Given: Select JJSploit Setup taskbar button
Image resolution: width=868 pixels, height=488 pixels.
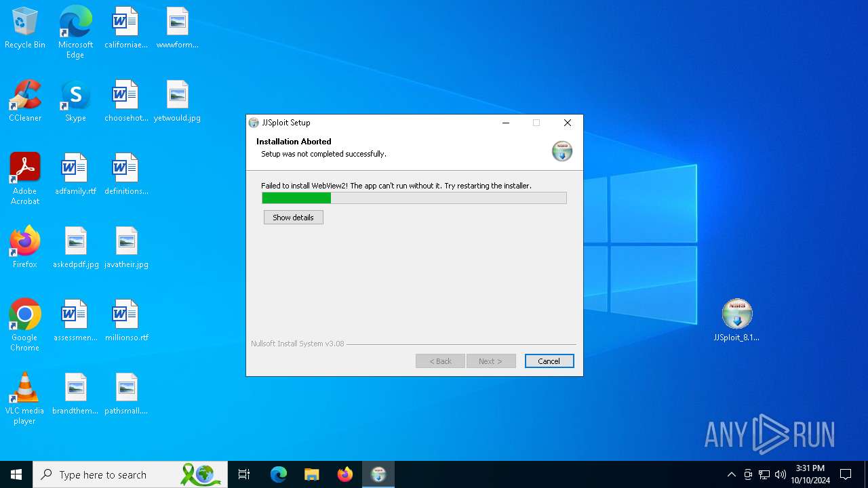Looking at the screenshot, I should (378, 474).
